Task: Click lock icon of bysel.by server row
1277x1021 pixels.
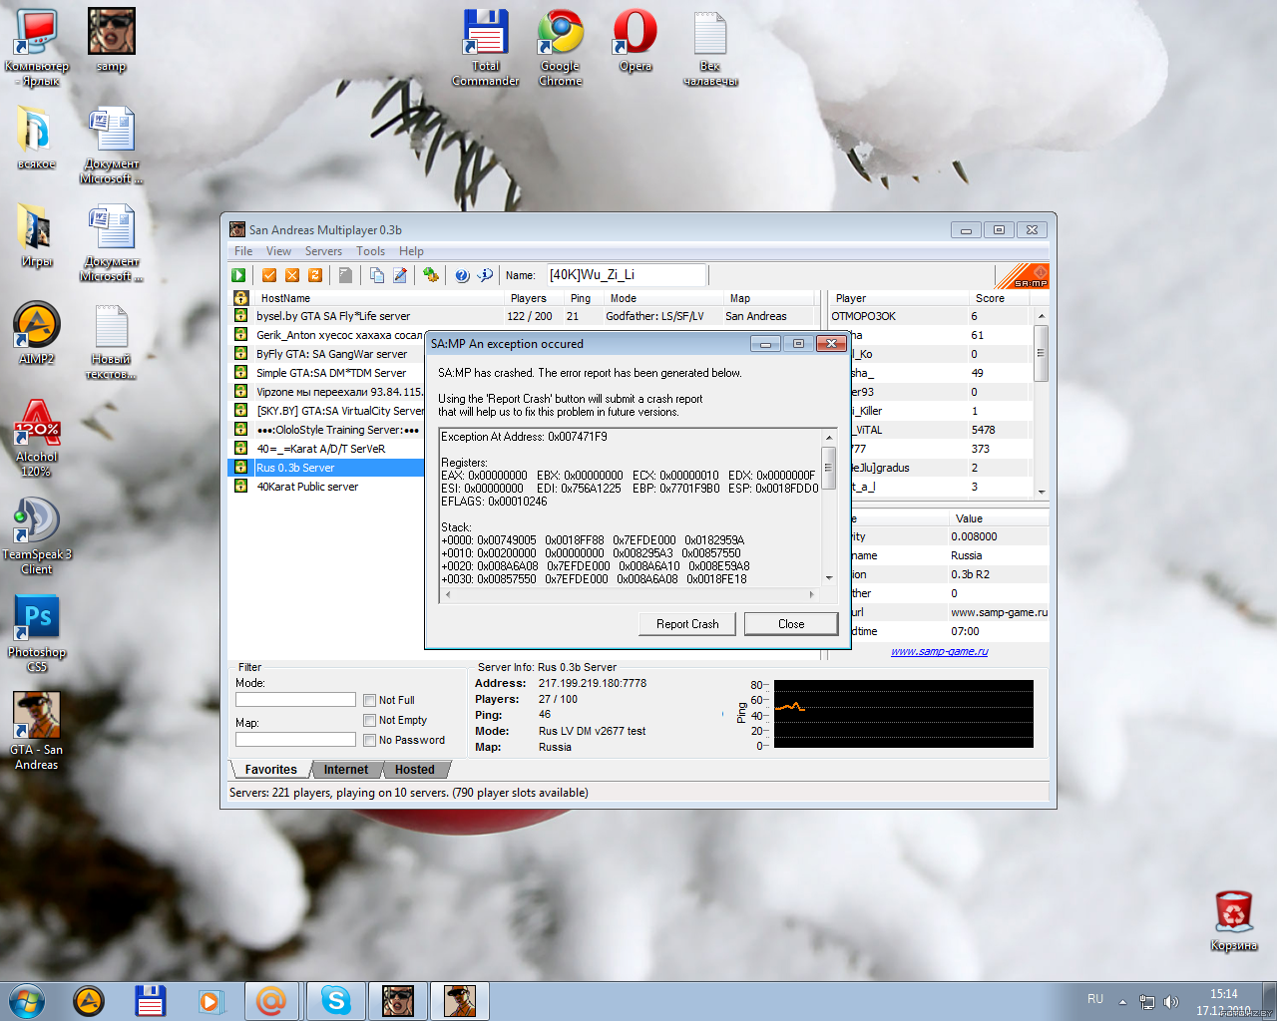Action: coord(240,316)
